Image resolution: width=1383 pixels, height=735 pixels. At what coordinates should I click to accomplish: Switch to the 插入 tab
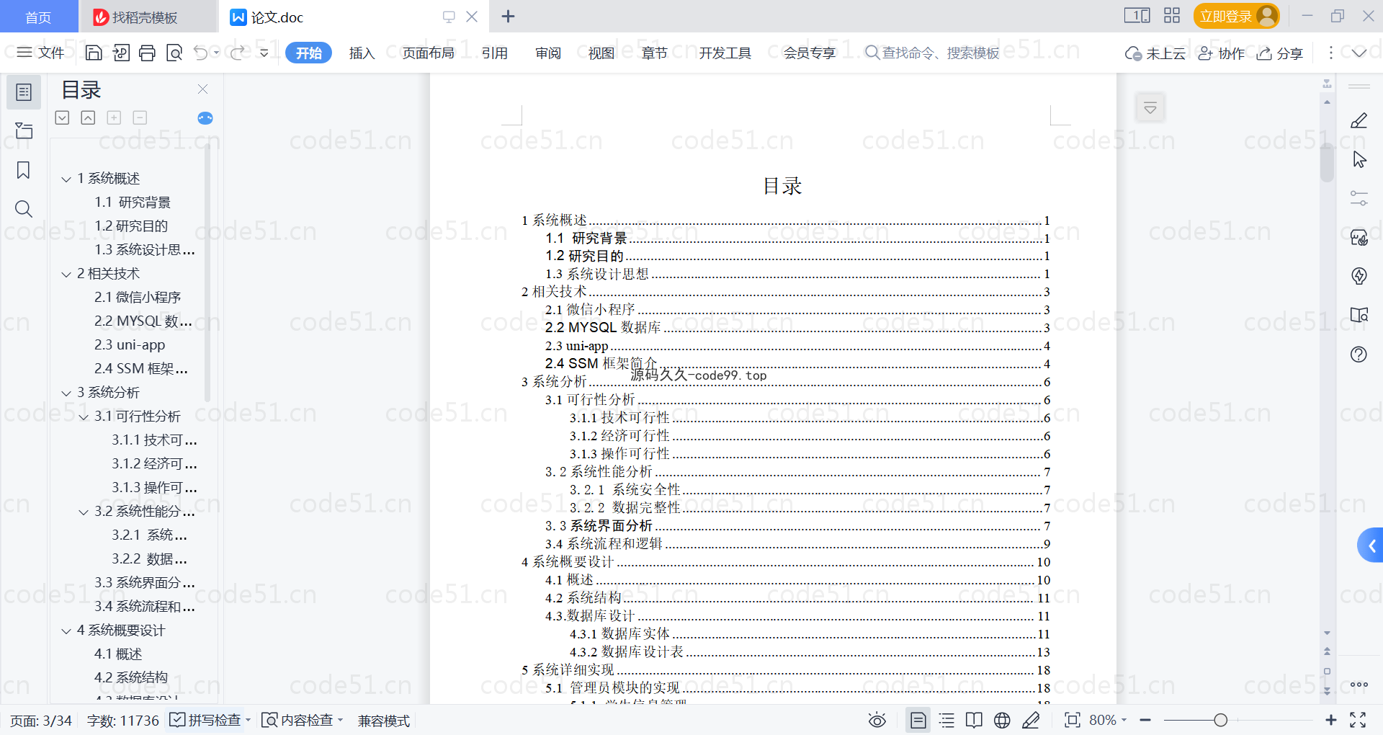click(362, 53)
